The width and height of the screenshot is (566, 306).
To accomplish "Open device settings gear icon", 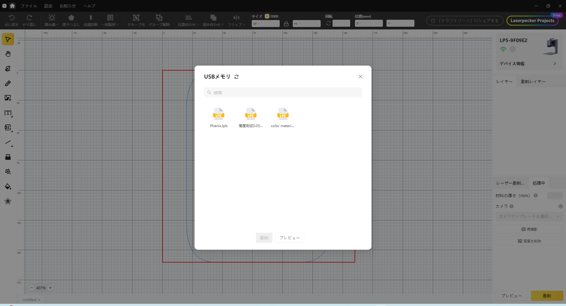I will (x=513, y=49).
